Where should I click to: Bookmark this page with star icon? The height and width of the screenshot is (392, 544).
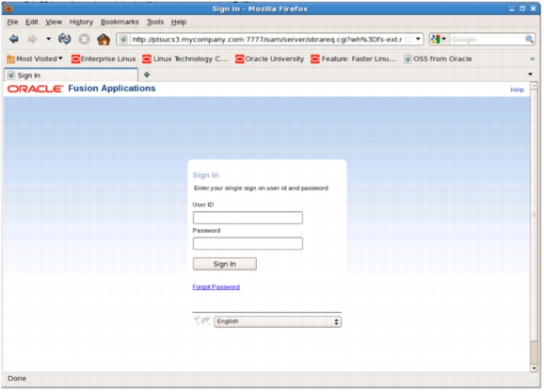coord(409,40)
